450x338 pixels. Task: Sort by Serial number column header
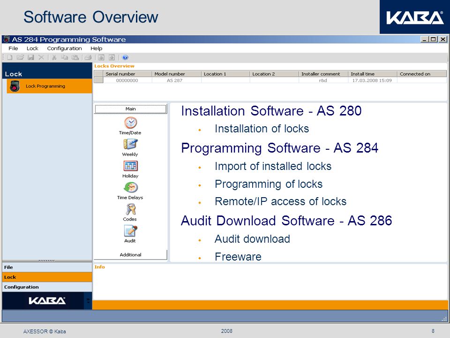(127, 74)
